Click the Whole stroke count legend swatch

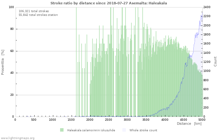coord(124,130)
